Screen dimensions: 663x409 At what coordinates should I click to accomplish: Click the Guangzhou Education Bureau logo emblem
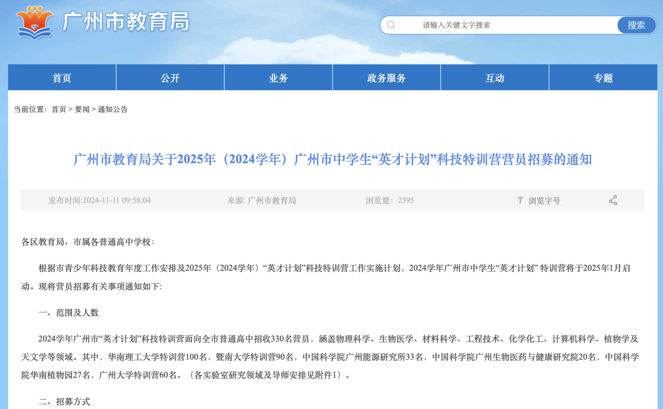(x=35, y=22)
